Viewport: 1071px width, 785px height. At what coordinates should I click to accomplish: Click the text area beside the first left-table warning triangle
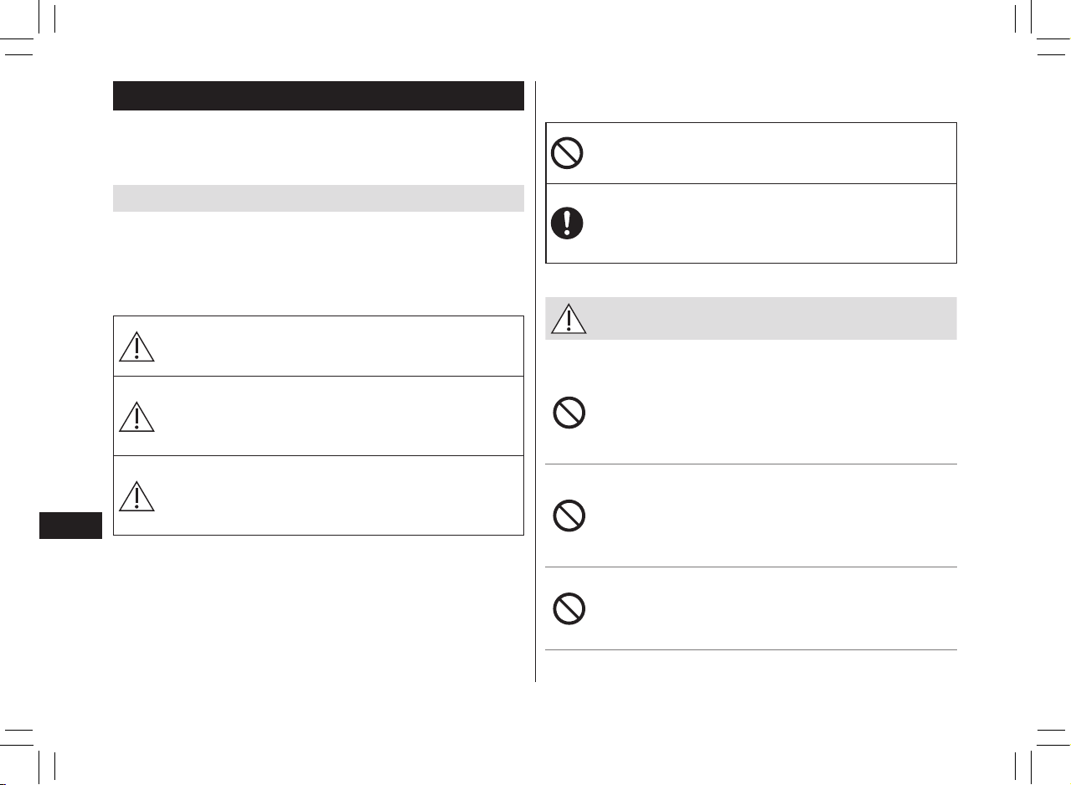pos(341,346)
